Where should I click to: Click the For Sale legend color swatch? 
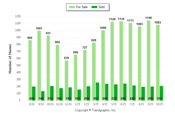coord(72,7)
